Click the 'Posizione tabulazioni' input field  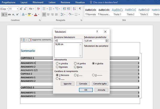coord(68,41)
